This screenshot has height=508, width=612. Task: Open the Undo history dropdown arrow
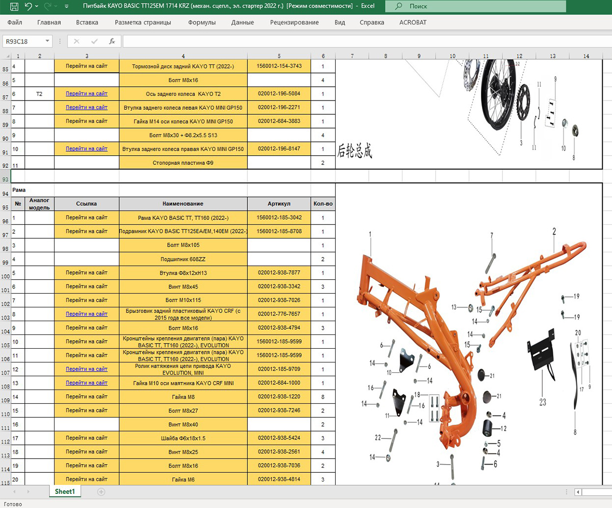pos(37,7)
